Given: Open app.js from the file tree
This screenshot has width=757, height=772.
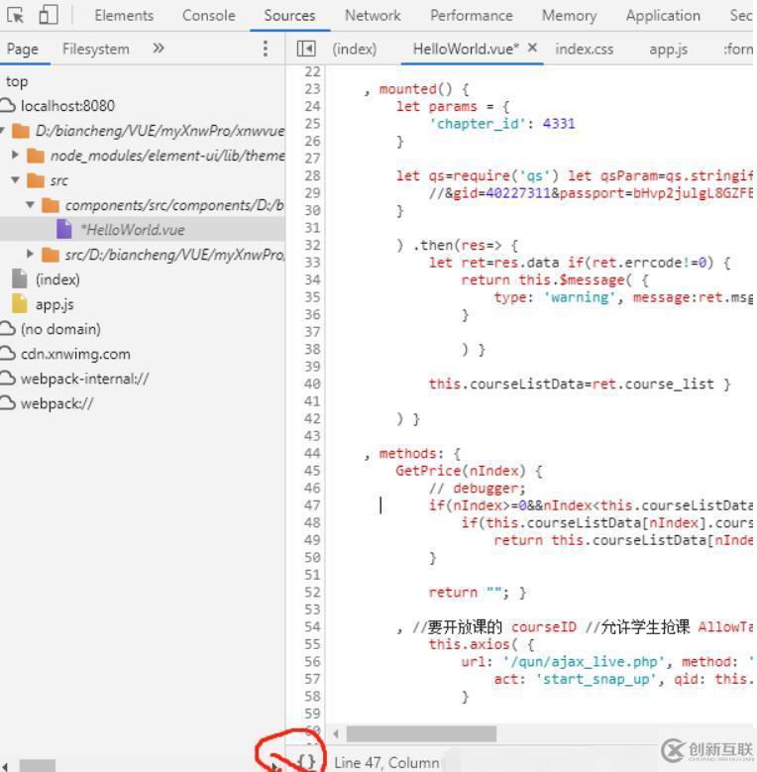Looking at the screenshot, I should [x=54, y=304].
